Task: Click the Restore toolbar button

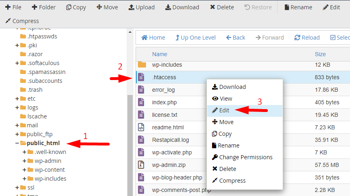Action: tap(258, 7)
